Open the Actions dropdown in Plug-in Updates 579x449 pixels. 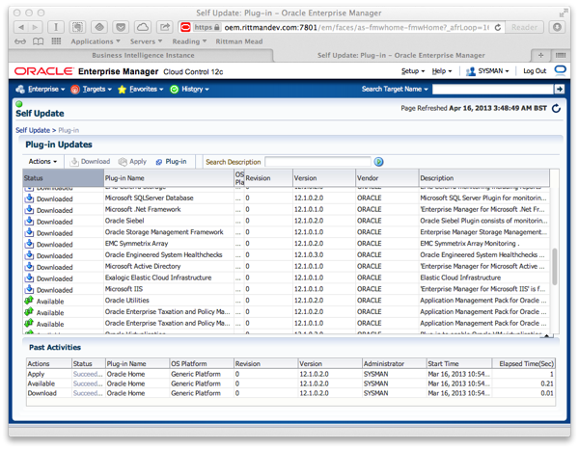coord(42,162)
